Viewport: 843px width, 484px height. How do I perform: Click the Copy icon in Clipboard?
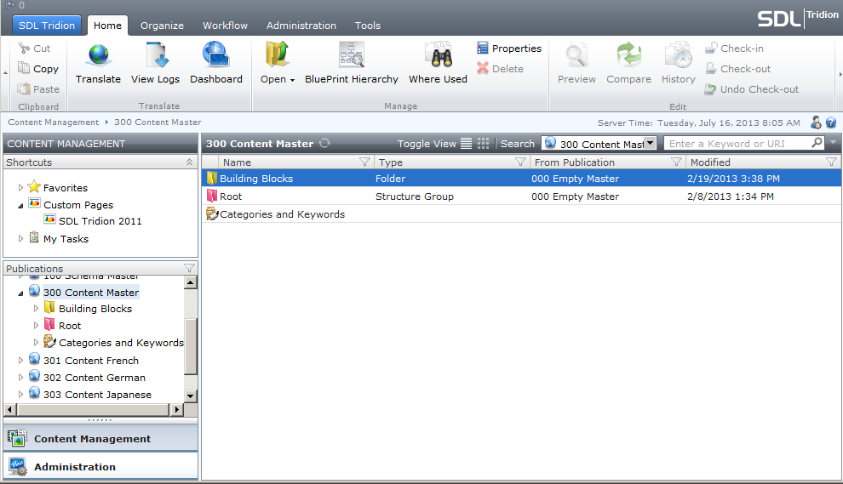click(x=24, y=68)
